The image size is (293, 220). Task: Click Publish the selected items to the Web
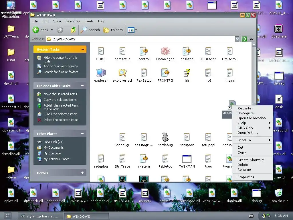[x=61, y=107]
